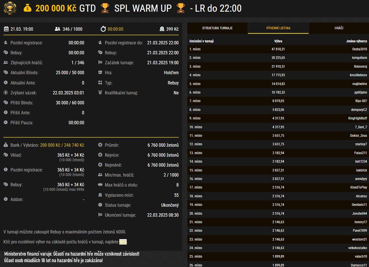Click the buy-in coin icon beside 399 Kč
The width and height of the screenshot is (369, 267).
[162, 29]
